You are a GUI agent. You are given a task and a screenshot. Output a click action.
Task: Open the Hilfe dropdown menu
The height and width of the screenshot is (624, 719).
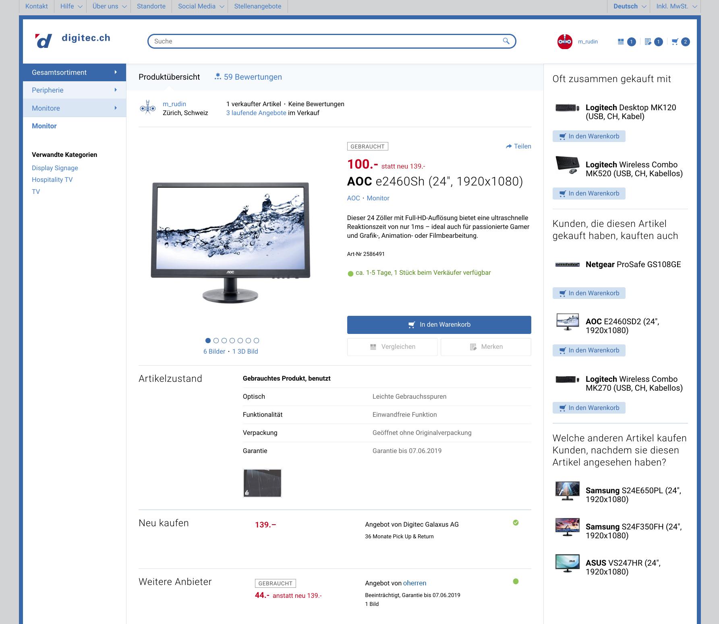[x=71, y=6]
